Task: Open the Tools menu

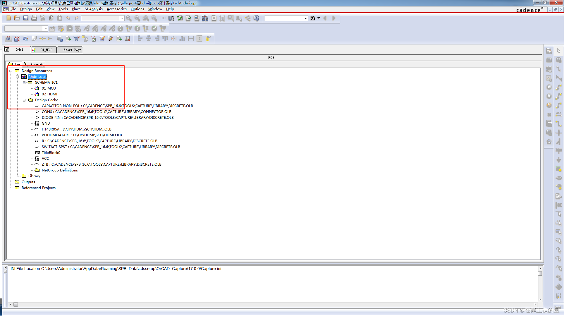Action: tap(63, 9)
